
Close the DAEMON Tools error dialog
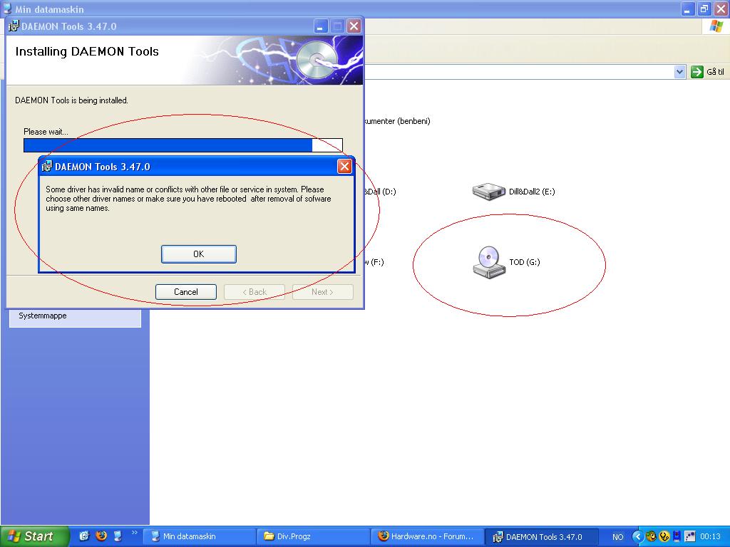[x=344, y=167]
